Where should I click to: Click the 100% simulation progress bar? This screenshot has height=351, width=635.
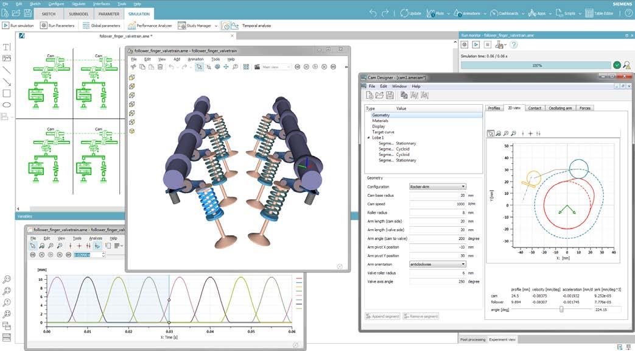tap(536, 65)
